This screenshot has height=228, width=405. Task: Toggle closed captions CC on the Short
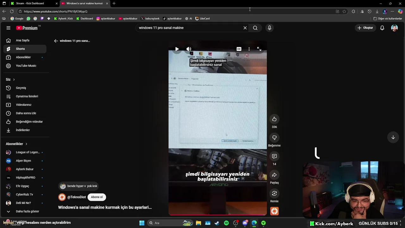[x=239, y=49]
